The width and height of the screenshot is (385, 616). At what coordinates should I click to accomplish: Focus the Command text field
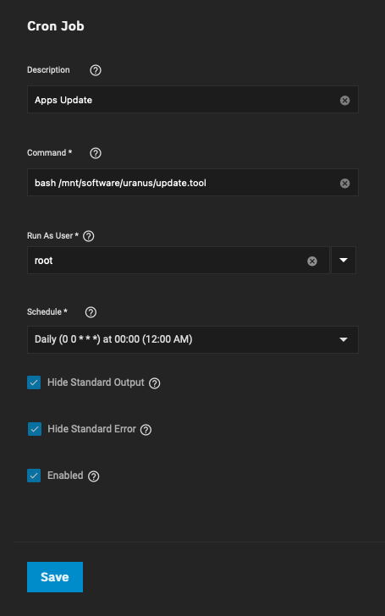tap(183, 183)
